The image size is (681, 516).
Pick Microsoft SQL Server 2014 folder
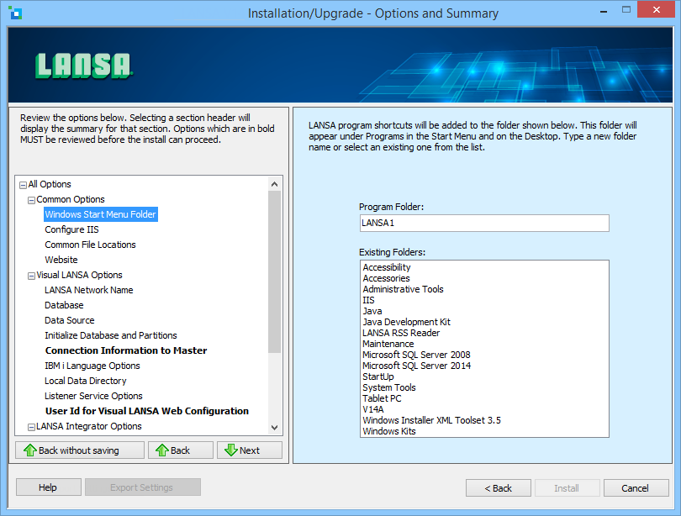pyautogui.click(x=416, y=366)
